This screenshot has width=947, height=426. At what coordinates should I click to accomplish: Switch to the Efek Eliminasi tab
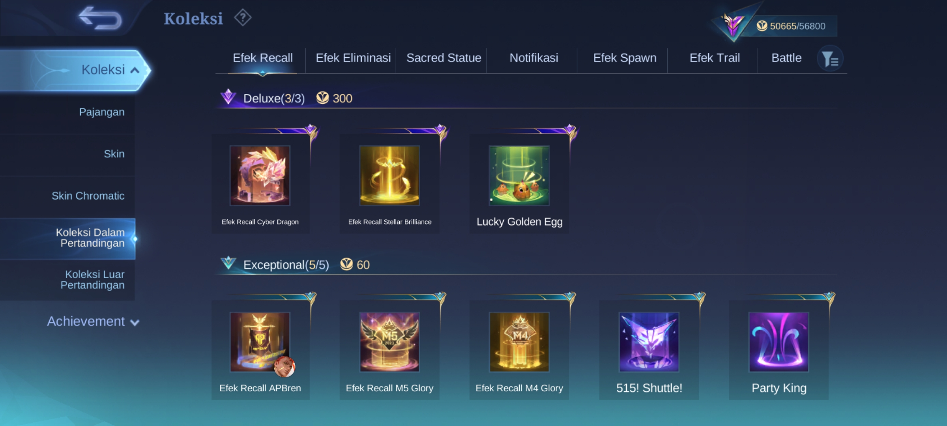[353, 58]
